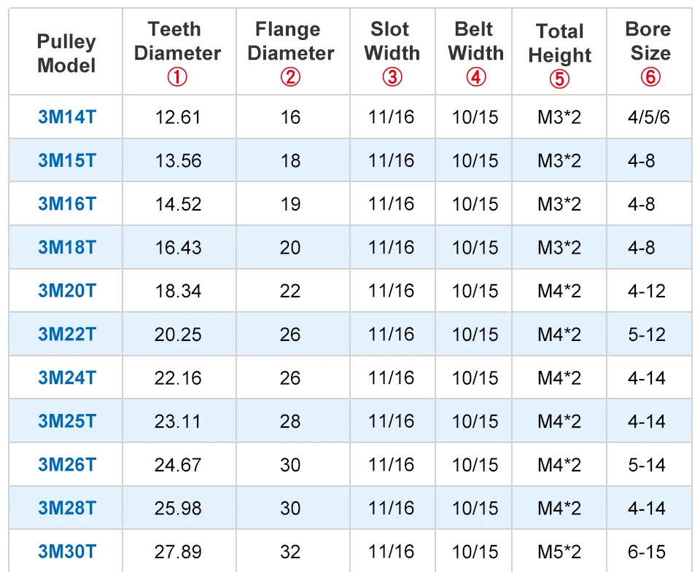700x572 pixels.
Task: Click the circled number 1 icon
Action: [x=177, y=77]
